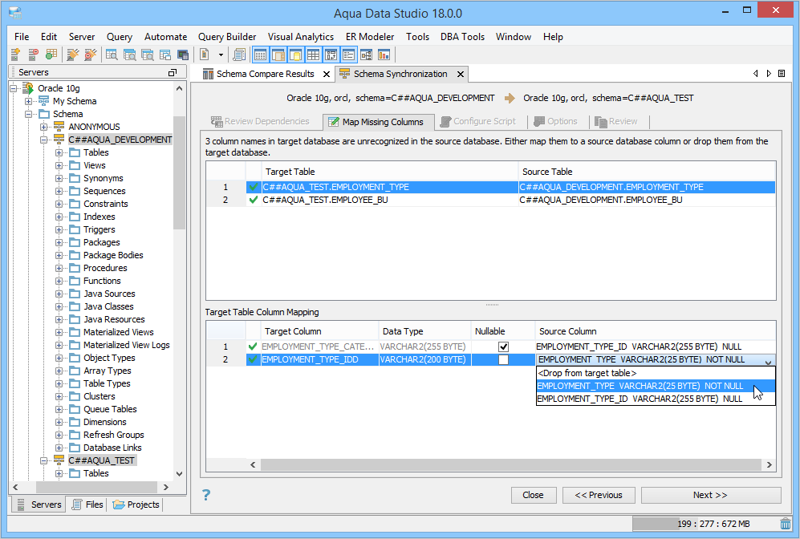Click the Oracle 10g server icon in tree
This screenshot has width=800, height=539.
click(x=28, y=88)
